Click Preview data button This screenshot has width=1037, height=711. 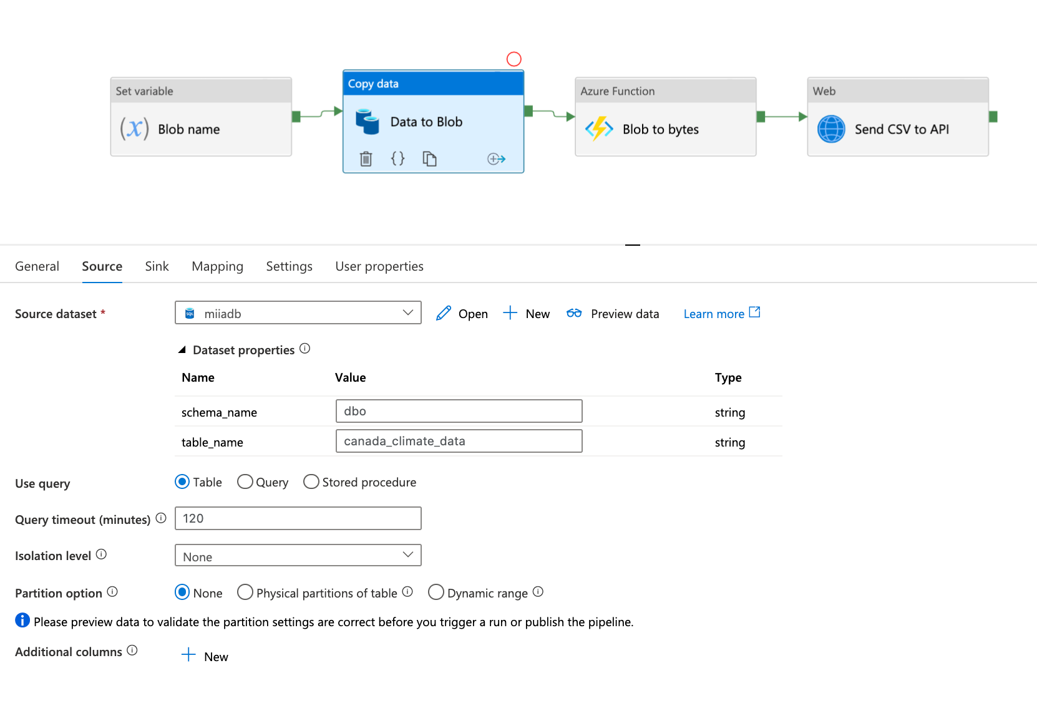613,314
